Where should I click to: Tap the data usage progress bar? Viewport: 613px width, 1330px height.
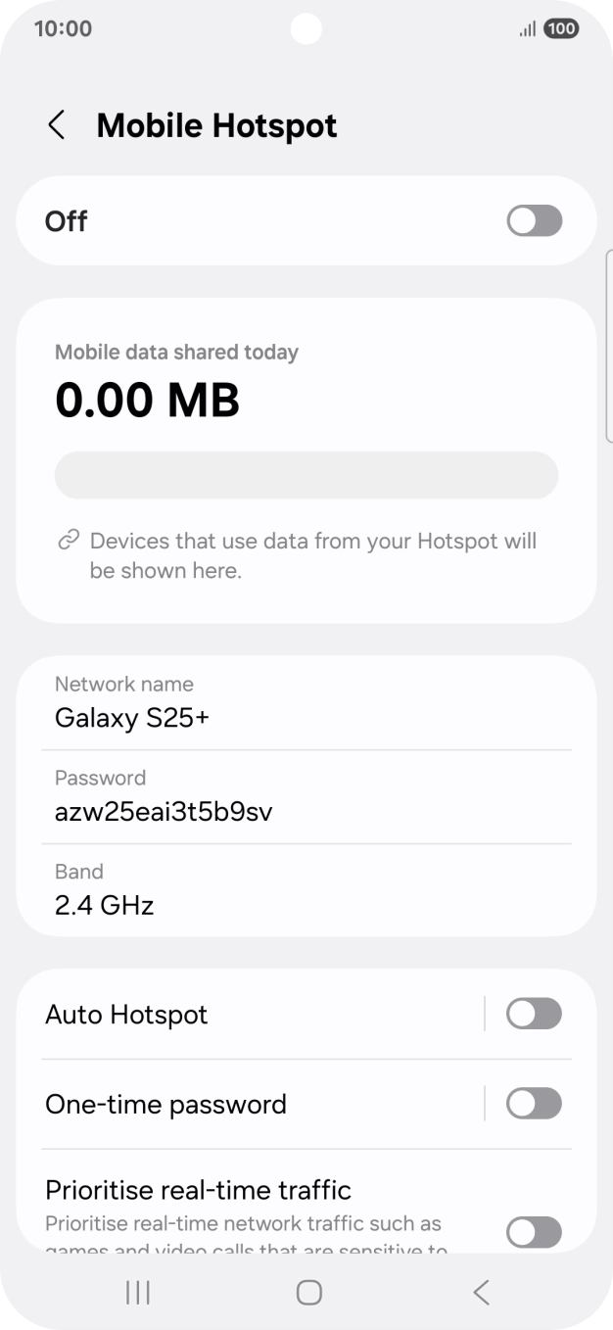(306, 474)
